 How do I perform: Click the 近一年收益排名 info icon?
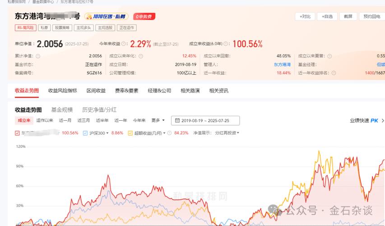pyautogui.click(x=334, y=73)
